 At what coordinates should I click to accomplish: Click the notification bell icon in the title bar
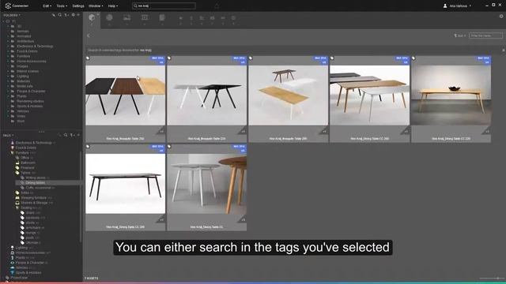pos(217,6)
